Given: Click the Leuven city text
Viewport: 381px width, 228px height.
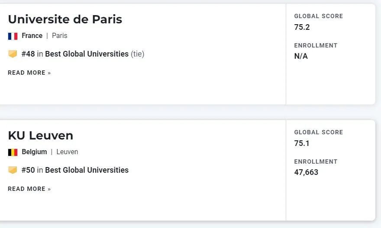Looking at the screenshot, I should pyautogui.click(x=67, y=152).
